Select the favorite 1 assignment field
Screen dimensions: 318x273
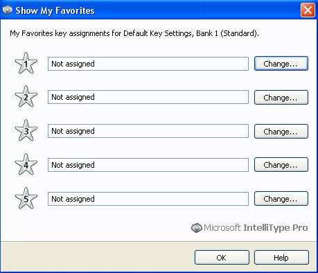coord(148,64)
